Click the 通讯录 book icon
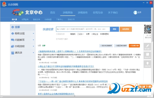The image size is (154, 98). click(12, 53)
